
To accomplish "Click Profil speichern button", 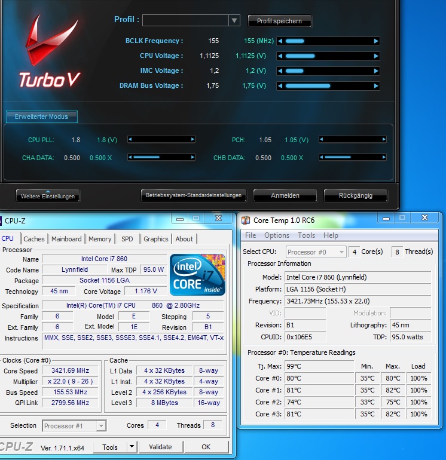I will (280, 21).
